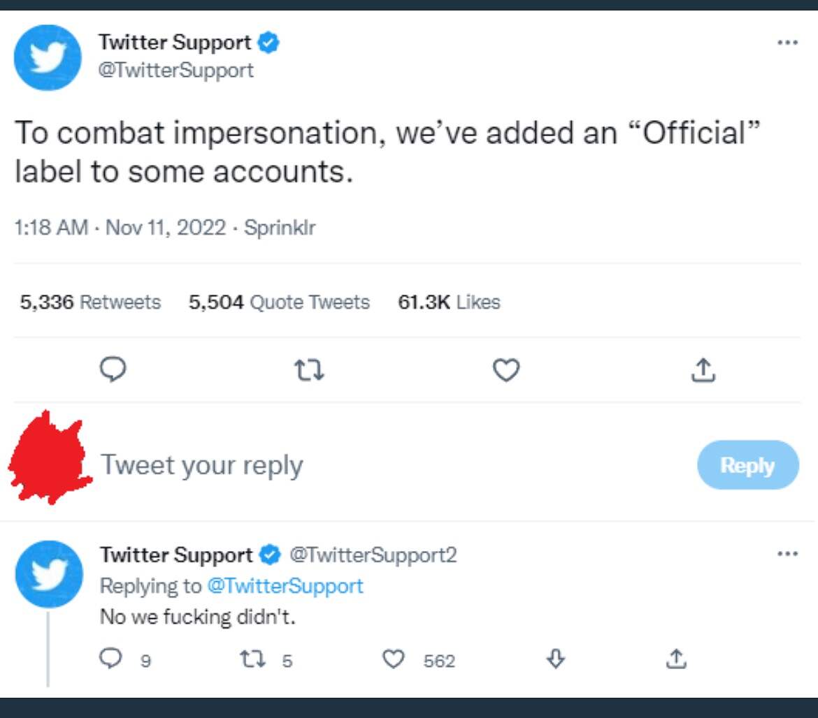The width and height of the screenshot is (818, 718).
Task: Share the TwitterSupport2 reply
Action: [x=676, y=659]
